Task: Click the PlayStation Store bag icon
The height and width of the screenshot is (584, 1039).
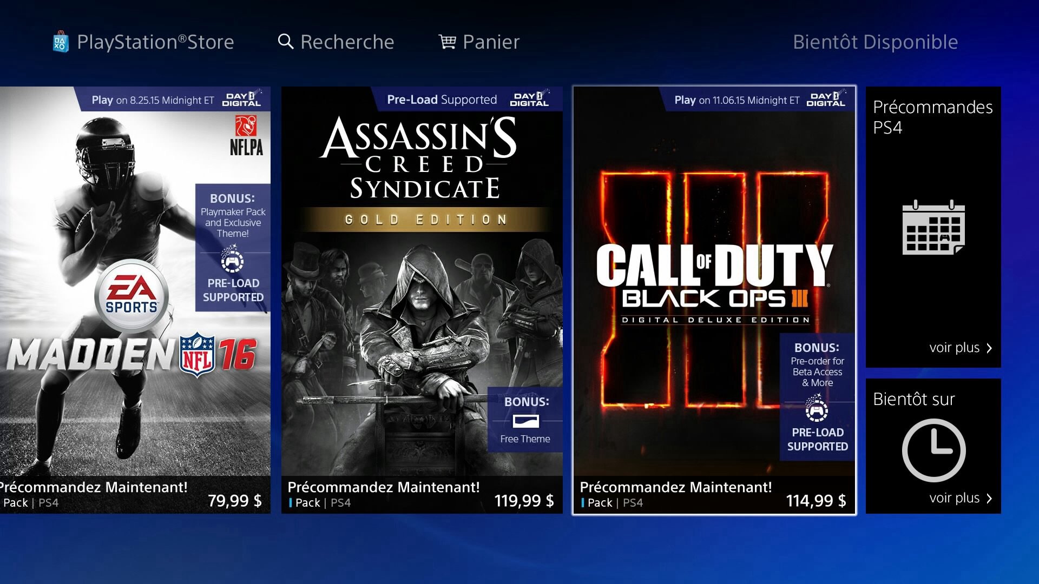Action: click(61, 42)
